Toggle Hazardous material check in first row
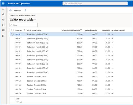Image resolution: width=133 pixels, height=105 pixels. [x=112, y=34]
